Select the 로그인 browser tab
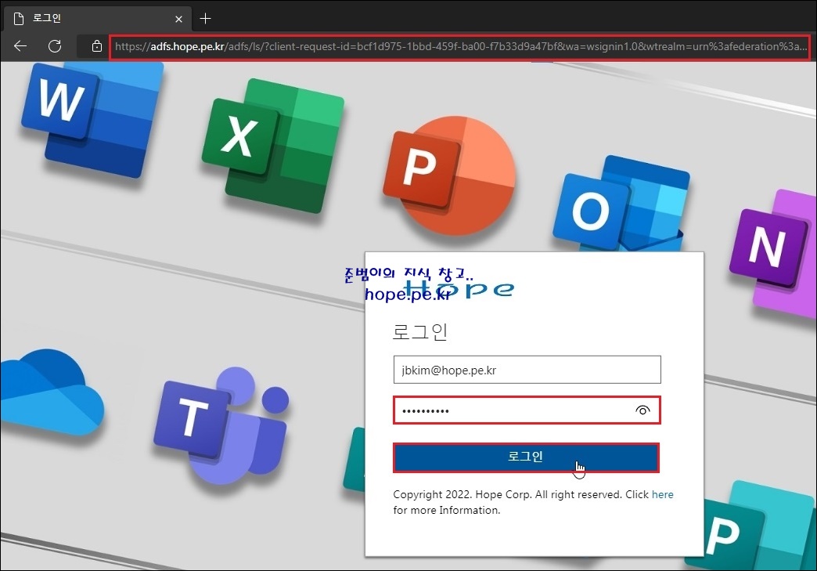The width and height of the screenshot is (817, 571). click(98, 19)
